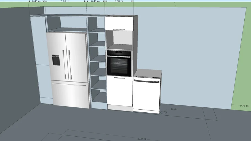Screen dimensions: 251x141
Task: Select the fridge's right door handle
Action: pyautogui.click(x=70, y=65)
